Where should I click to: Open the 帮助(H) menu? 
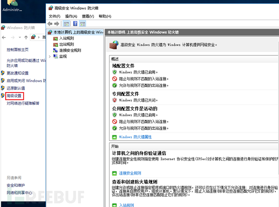(105, 16)
